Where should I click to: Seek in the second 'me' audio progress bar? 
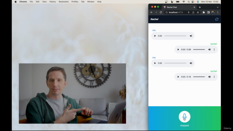point(175,63)
